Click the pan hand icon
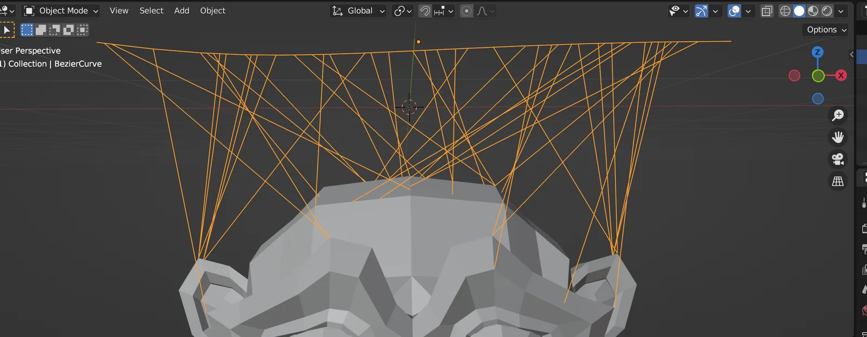The image size is (867, 337). [838, 137]
